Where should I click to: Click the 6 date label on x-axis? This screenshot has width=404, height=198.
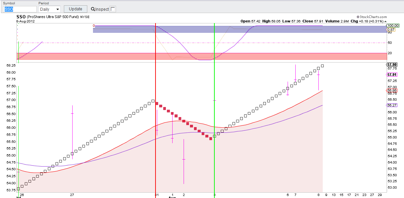pyautogui.click(x=288, y=195)
